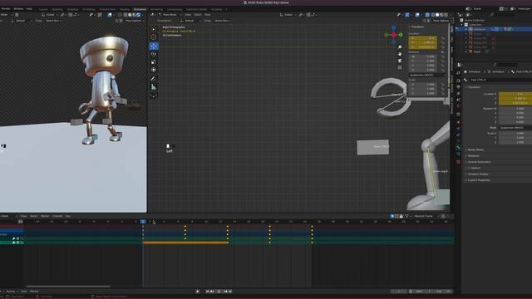Open Global orientation dropdown in right viewport
Viewport: 532px width, 299px height.
point(288,15)
